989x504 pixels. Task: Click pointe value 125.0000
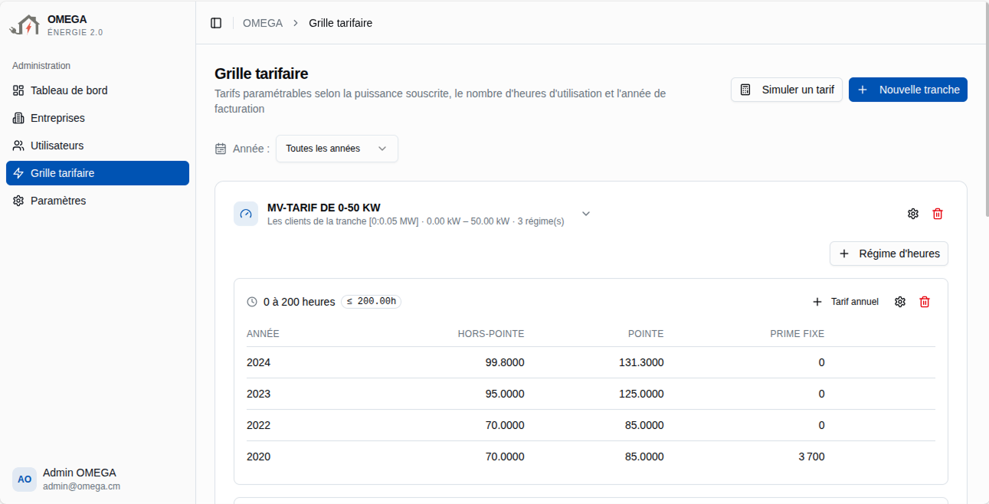point(641,394)
